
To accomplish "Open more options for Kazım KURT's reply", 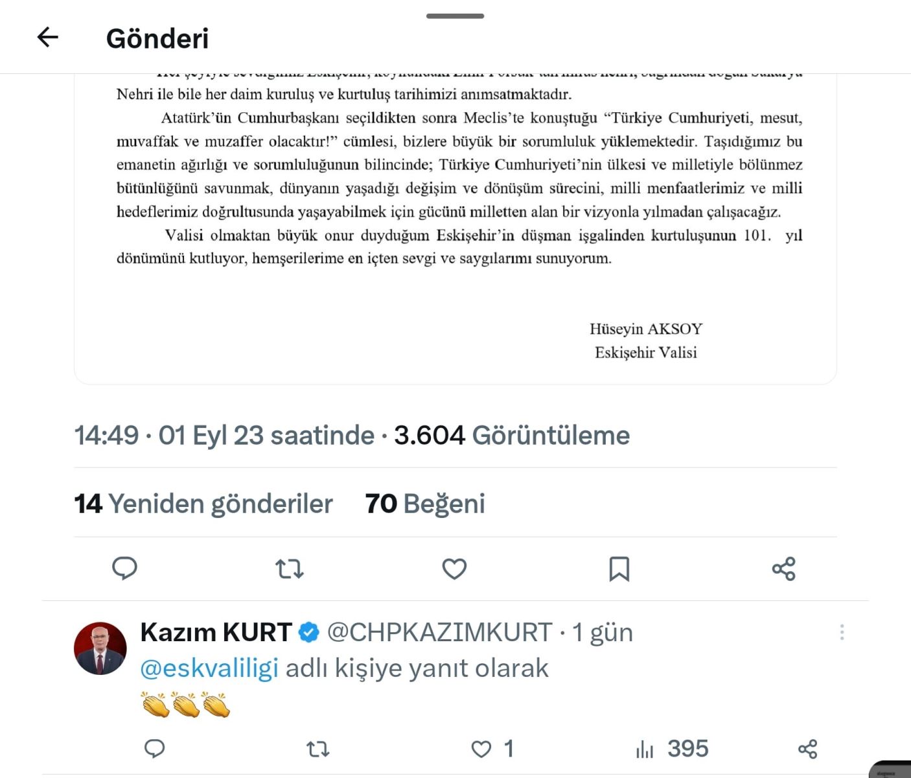I will click(x=842, y=632).
